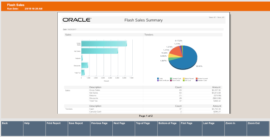Open the Help button
The width and height of the screenshot is (270, 137).
click(34, 129)
